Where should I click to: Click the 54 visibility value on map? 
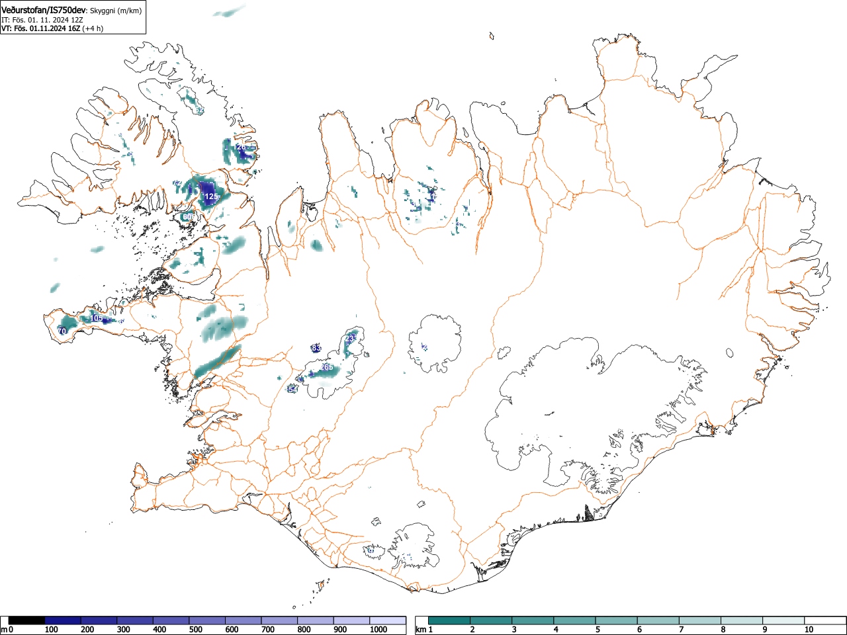tap(293, 390)
